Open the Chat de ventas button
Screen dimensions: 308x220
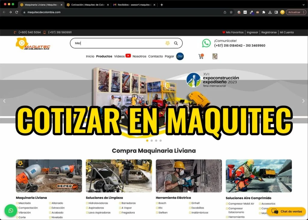point(286,211)
